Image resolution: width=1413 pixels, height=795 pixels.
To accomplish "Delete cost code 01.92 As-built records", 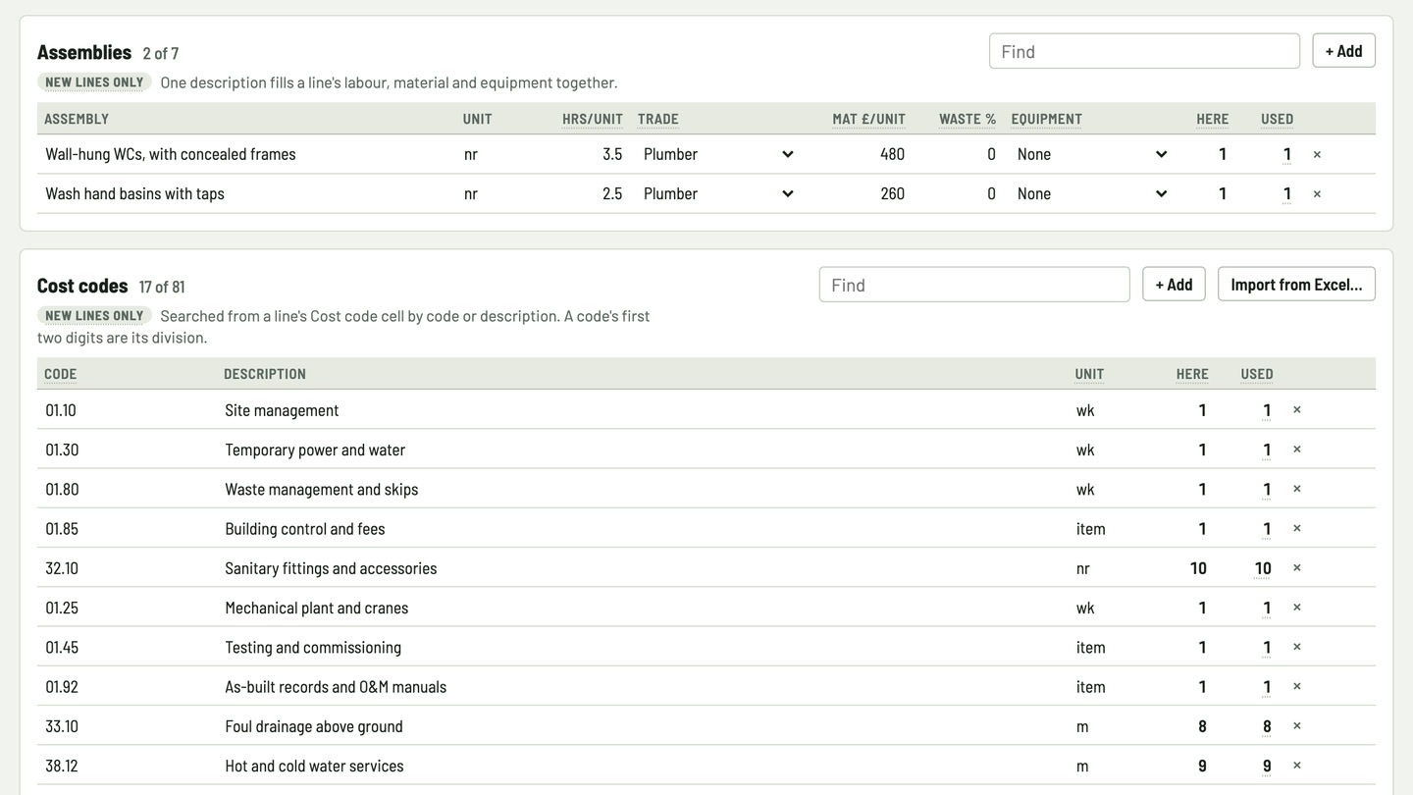I will pyautogui.click(x=1296, y=687).
